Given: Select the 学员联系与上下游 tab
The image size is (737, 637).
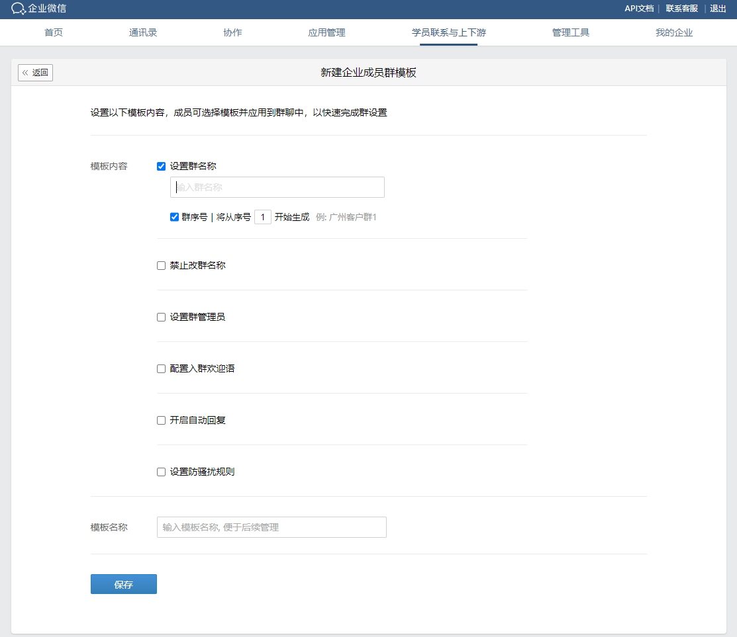Looking at the screenshot, I should 448,32.
